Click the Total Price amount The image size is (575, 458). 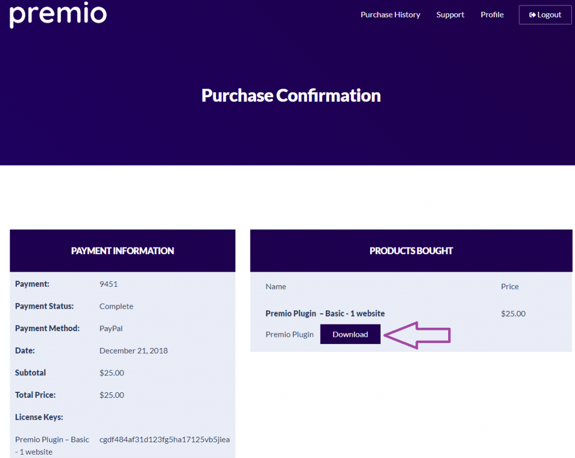tap(112, 395)
